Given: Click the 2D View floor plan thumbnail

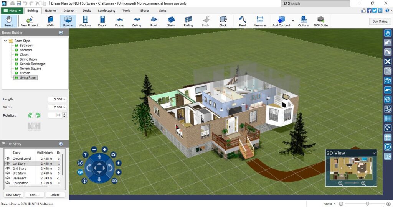Looking at the screenshot, I should pos(351,169).
